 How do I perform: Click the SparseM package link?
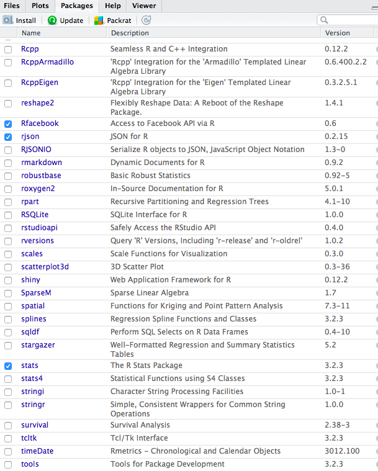click(36, 293)
